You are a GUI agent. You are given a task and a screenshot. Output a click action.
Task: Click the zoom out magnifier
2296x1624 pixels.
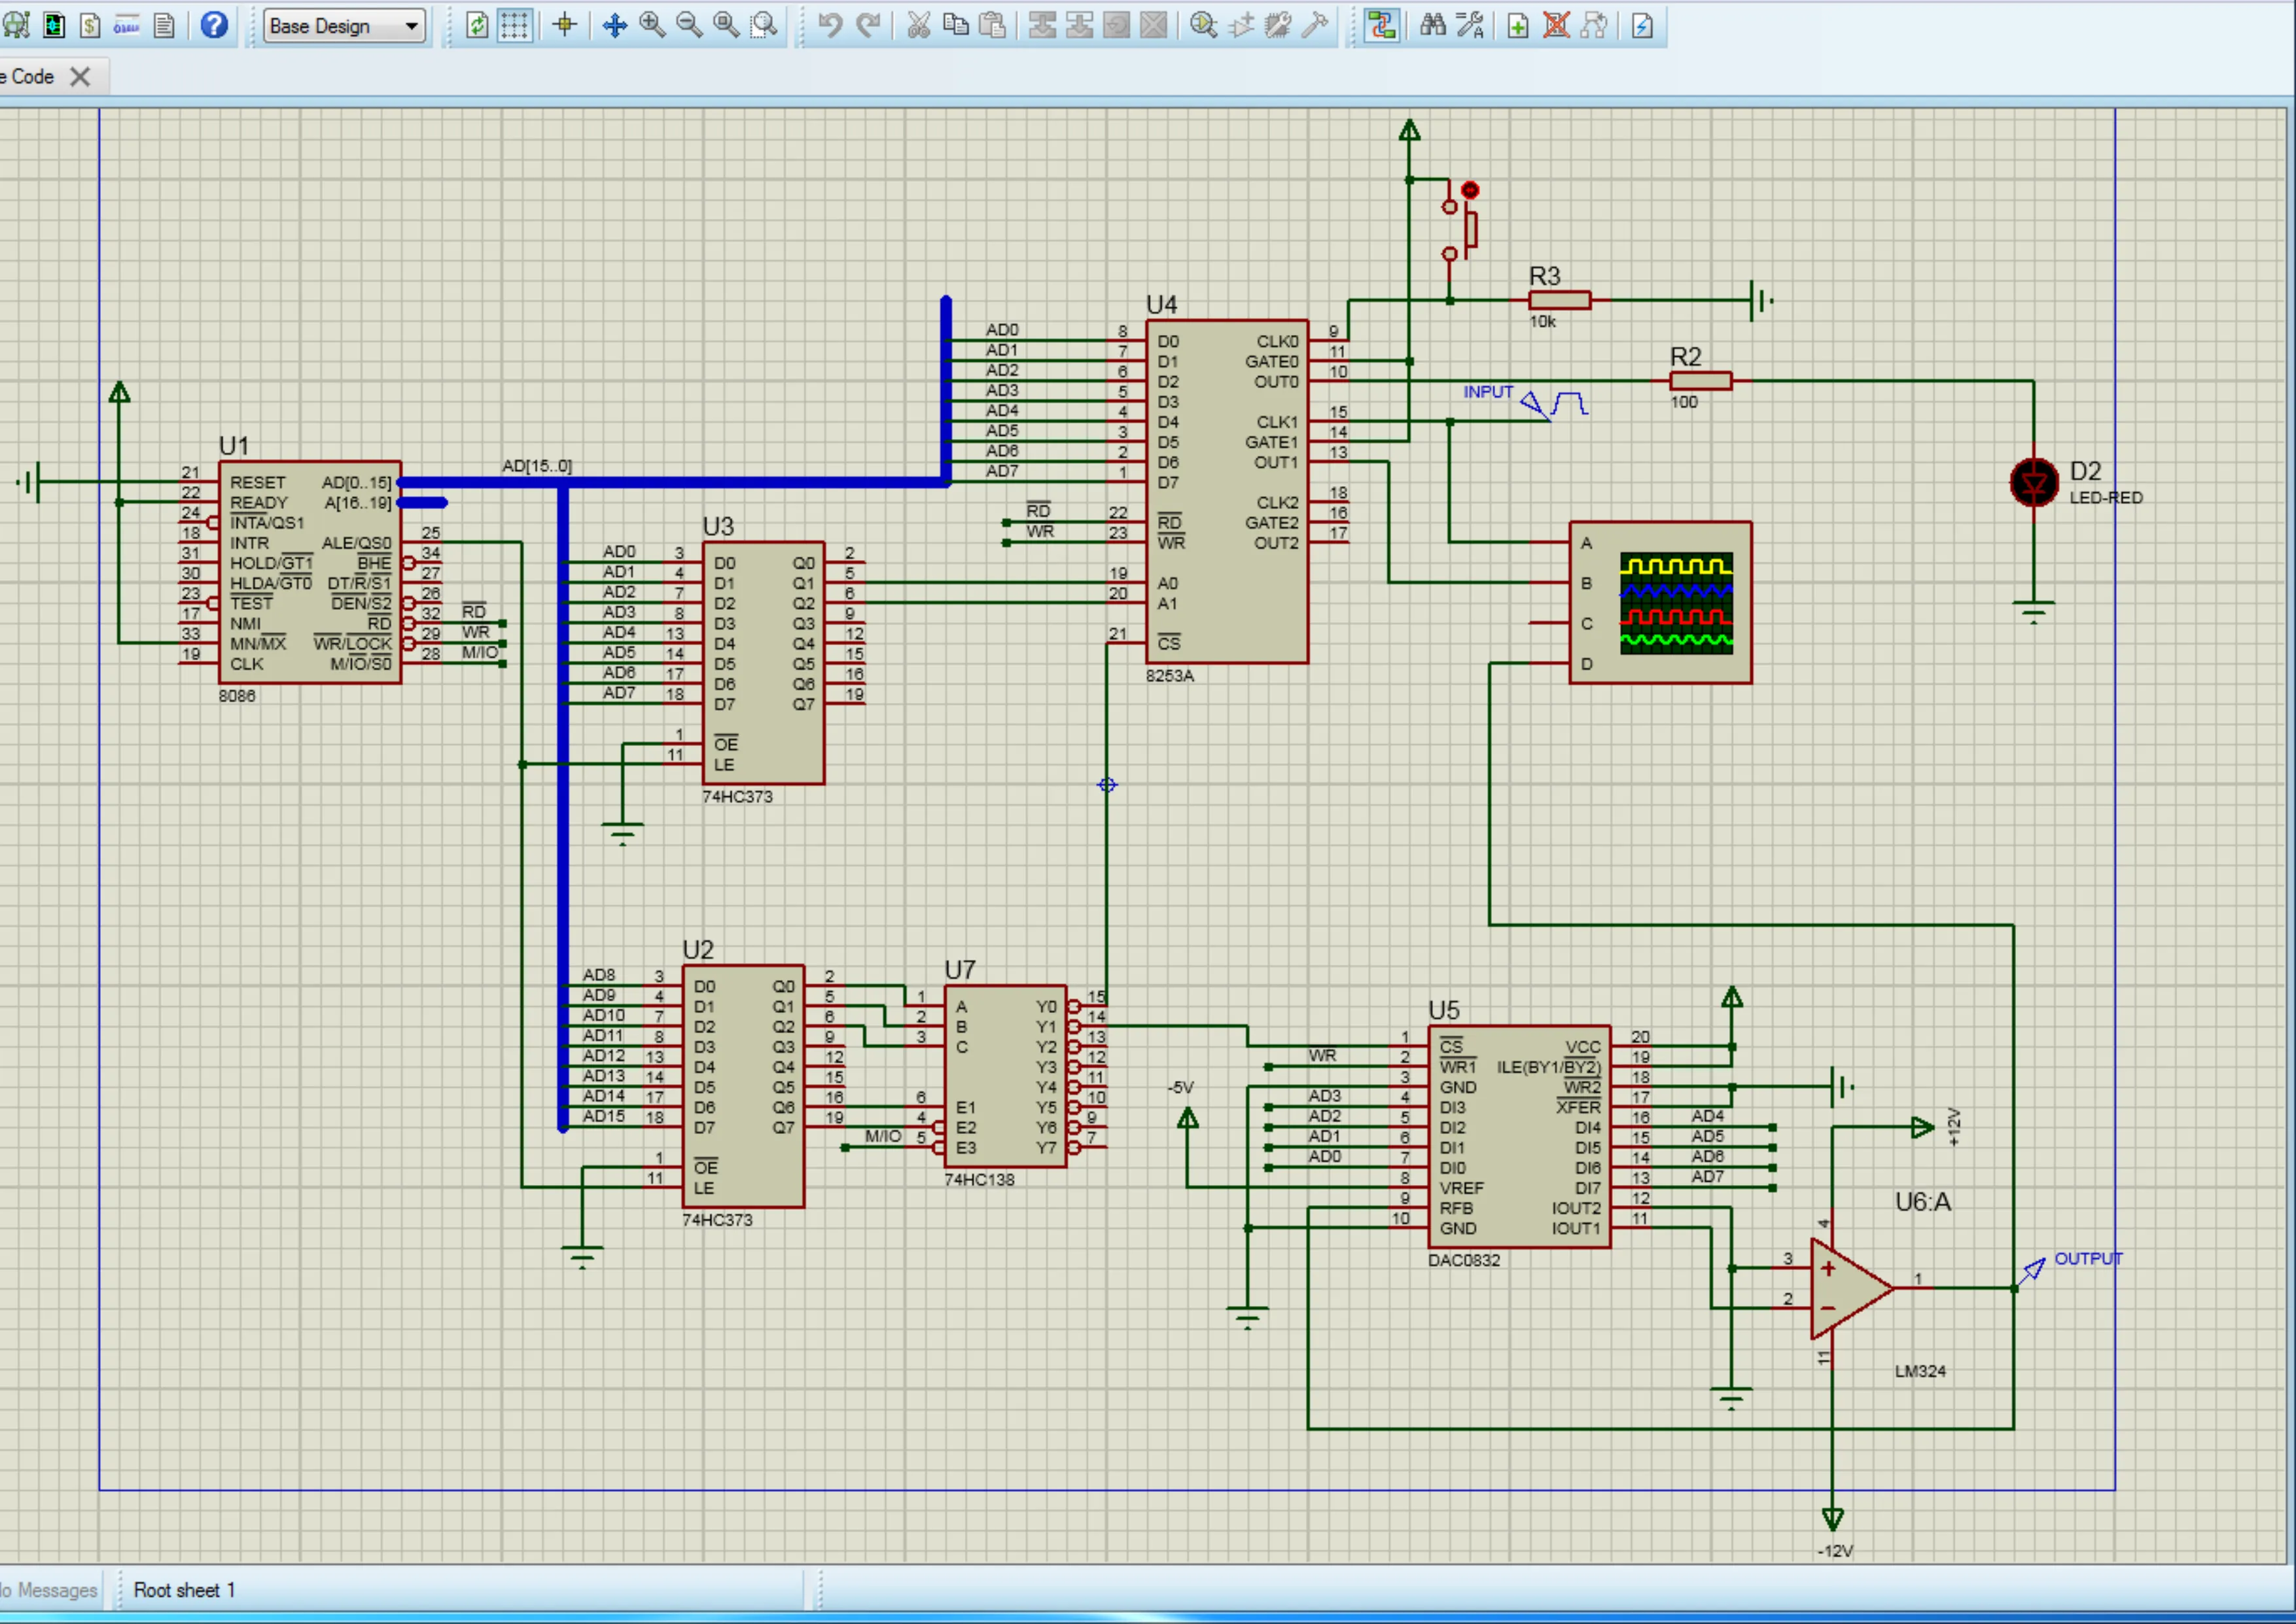tap(689, 26)
